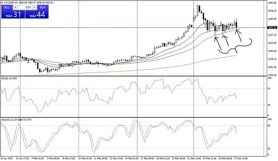Click the 17 Feb 09:00 time label
Image resolution: width=278 pixels, height=161 pixels.
point(147,158)
